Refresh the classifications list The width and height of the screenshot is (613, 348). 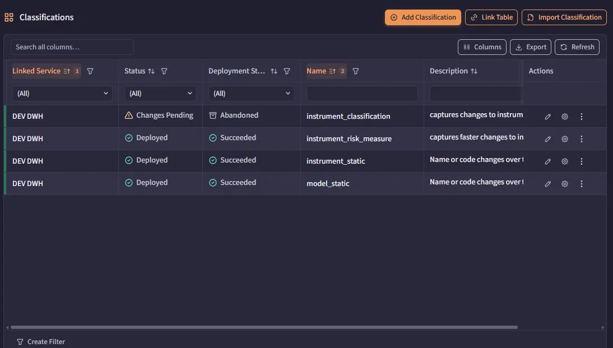click(x=577, y=47)
